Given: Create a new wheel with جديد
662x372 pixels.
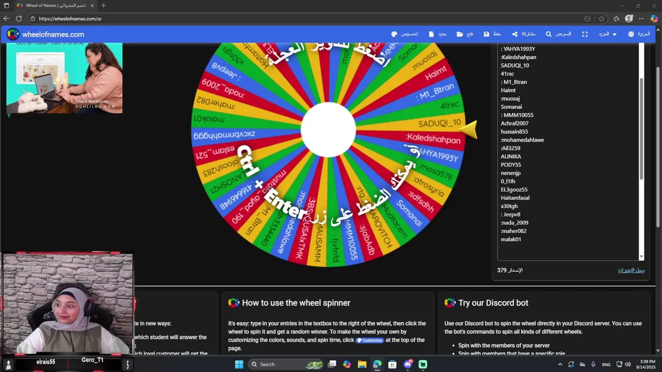Looking at the screenshot, I should (x=438, y=34).
